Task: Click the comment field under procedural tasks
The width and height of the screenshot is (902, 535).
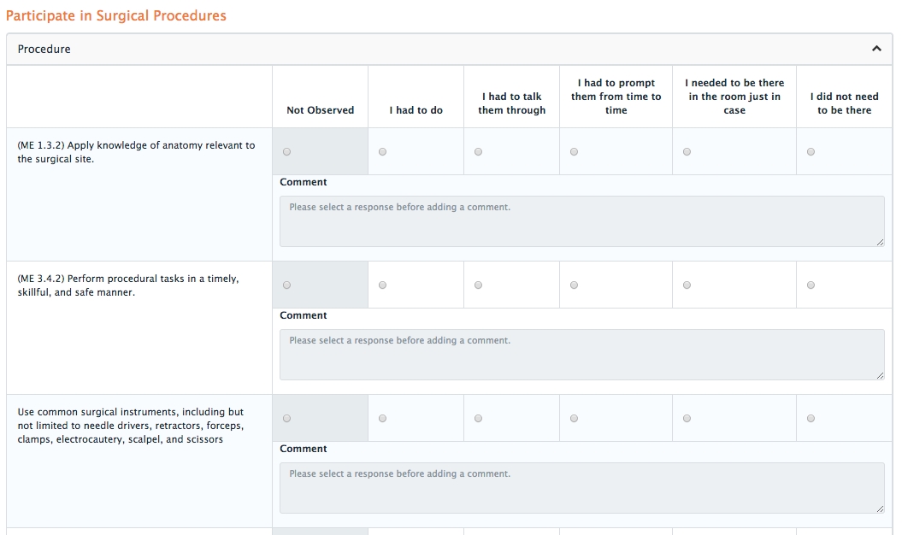Action: pos(581,355)
